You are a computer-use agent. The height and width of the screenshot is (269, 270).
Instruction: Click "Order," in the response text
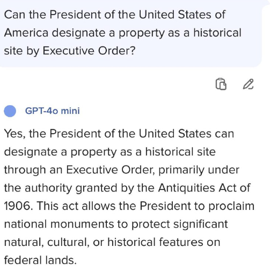click(x=138, y=170)
